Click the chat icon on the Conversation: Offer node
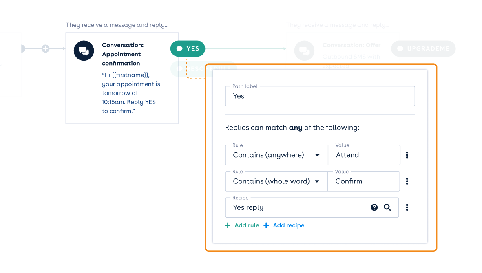The height and width of the screenshot is (273, 482). pyautogui.click(x=304, y=51)
